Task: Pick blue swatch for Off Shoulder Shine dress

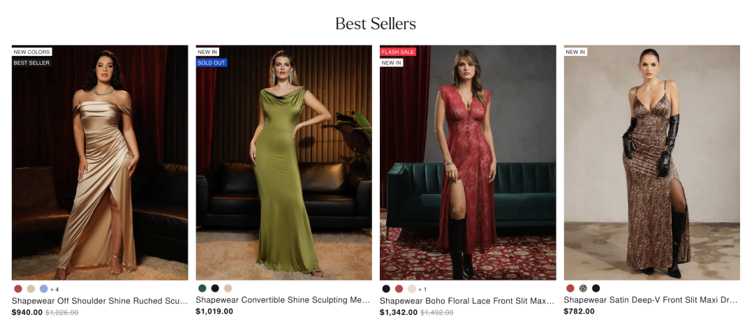Action: (44, 289)
